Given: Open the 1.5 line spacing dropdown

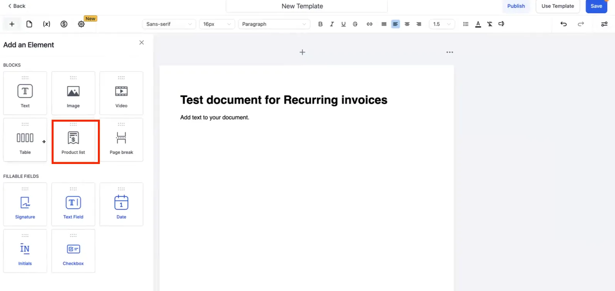Looking at the screenshot, I should pos(442,24).
